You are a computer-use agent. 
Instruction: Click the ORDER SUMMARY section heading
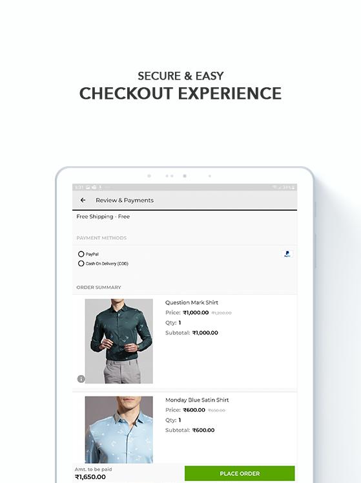[x=99, y=287]
